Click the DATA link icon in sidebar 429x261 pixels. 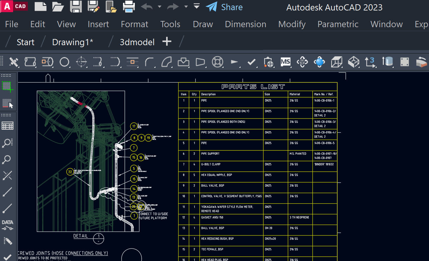(7, 225)
